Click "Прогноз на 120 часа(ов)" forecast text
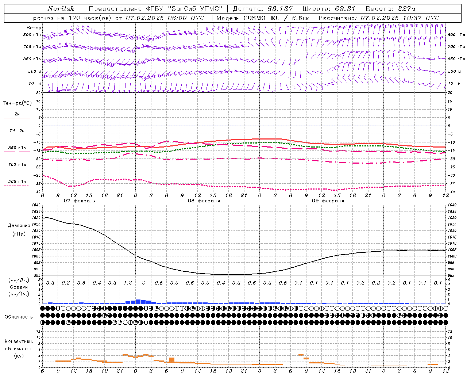Viewport: 467px width, 374px height. click(70, 18)
